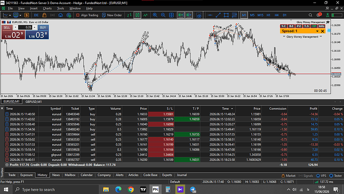Click the B.E panel button
Viewport: 344px width, 194px height.
click(291, 26)
